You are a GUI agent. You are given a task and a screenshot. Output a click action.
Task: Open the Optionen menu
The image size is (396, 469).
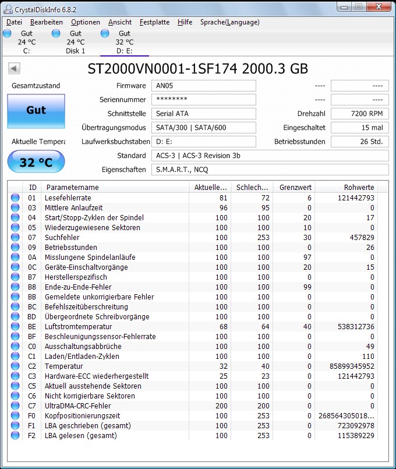click(86, 22)
